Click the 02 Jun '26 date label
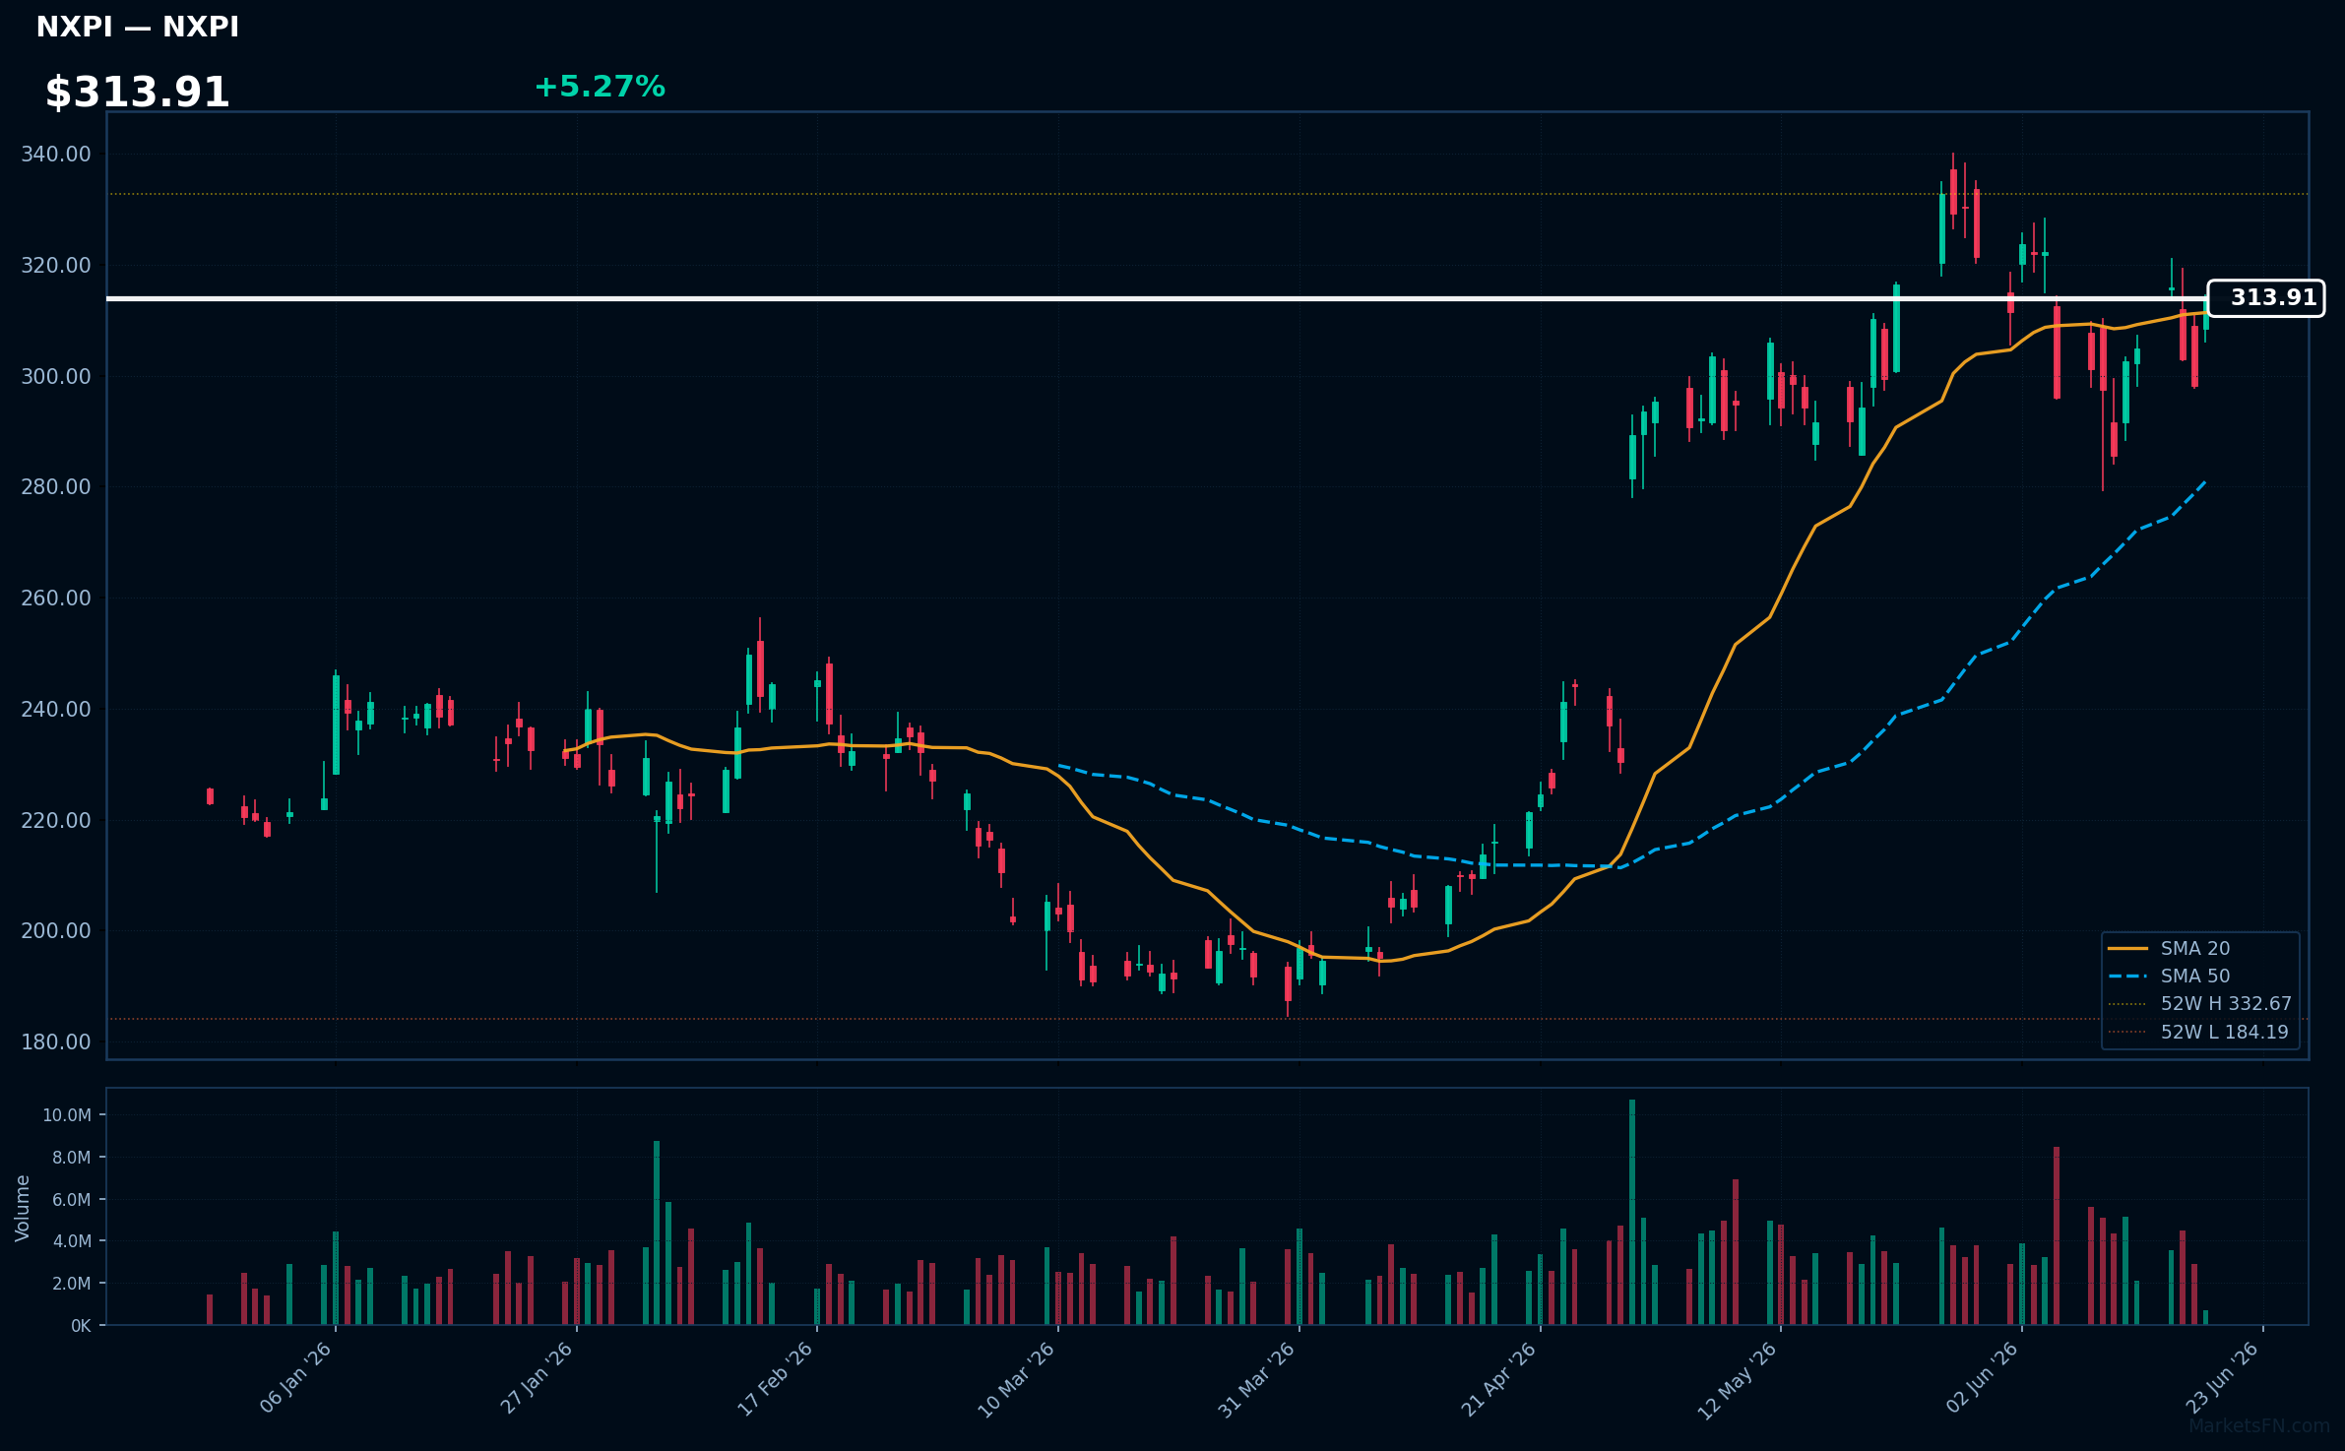Screen dimensions: 2345x1451 tap(1982, 1378)
